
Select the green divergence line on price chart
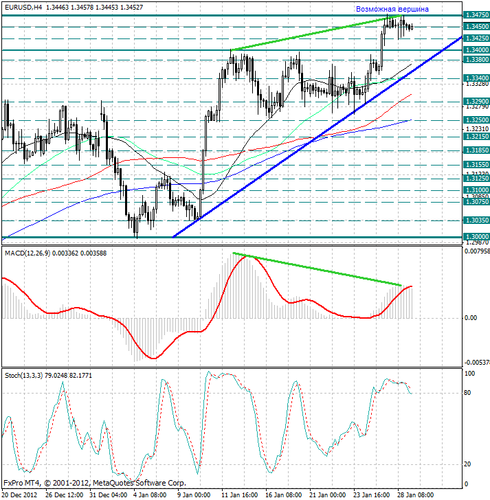pyautogui.click(x=317, y=32)
